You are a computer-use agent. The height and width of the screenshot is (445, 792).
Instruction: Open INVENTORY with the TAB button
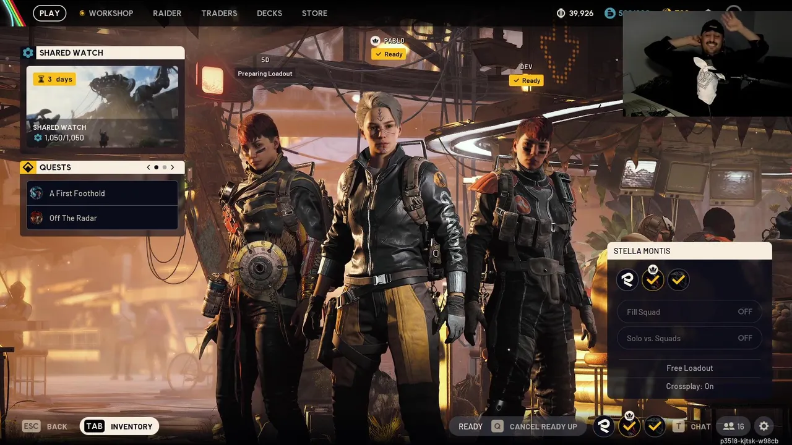coord(119,426)
